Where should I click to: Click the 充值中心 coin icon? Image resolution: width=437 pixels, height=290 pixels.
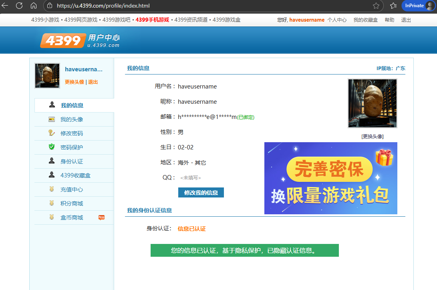(52, 189)
